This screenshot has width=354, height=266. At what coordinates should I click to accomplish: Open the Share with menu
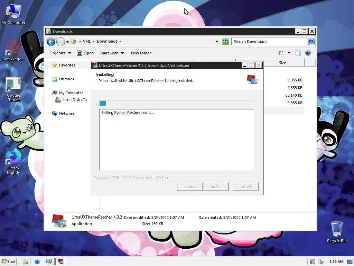click(x=112, y=53)
